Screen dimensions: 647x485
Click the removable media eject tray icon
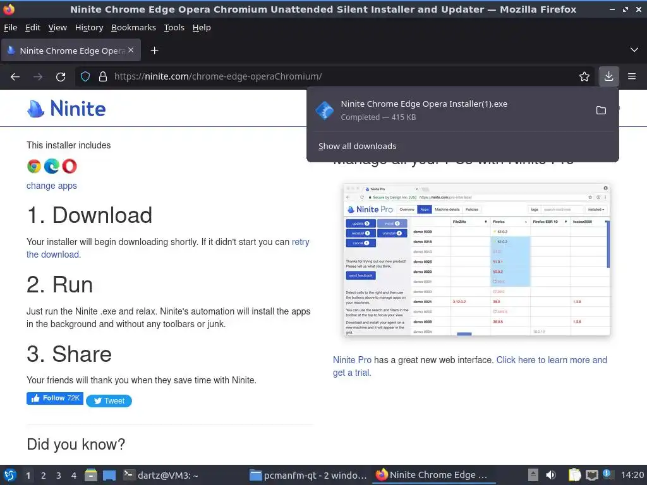(533, 475)
